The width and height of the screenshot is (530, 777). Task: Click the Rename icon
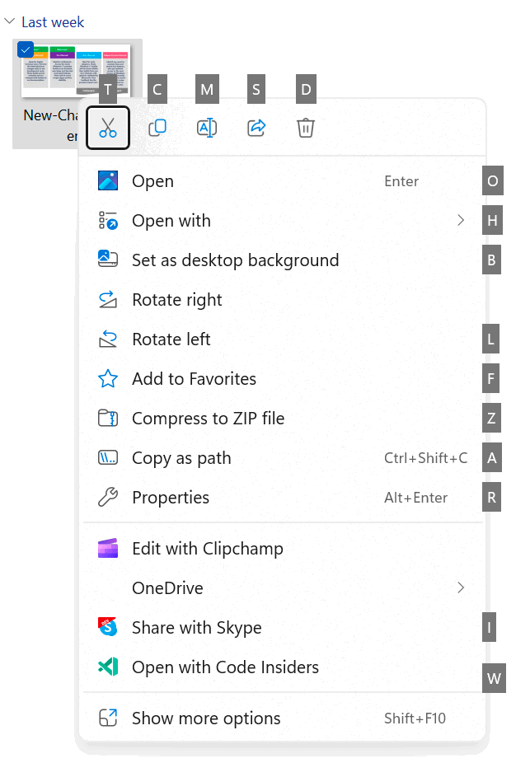tap(207, 128)
